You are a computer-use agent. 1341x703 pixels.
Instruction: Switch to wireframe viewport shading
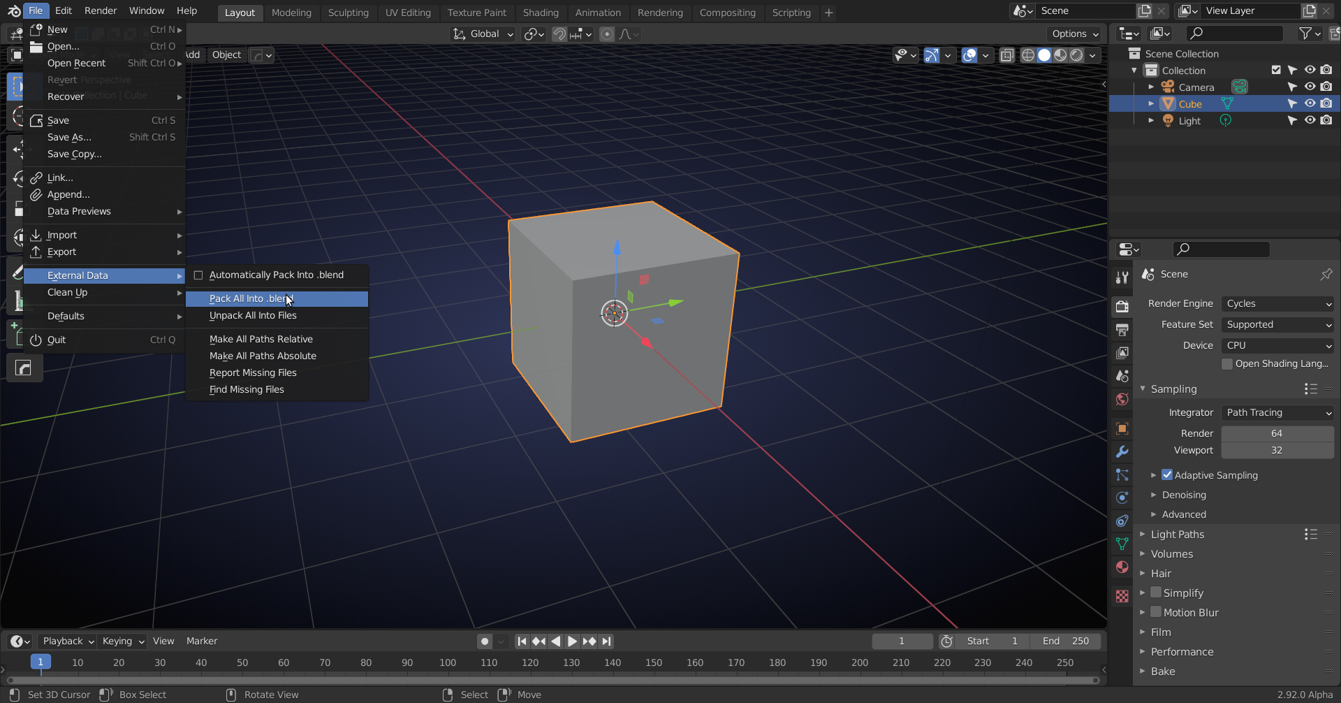(1028, 55)
